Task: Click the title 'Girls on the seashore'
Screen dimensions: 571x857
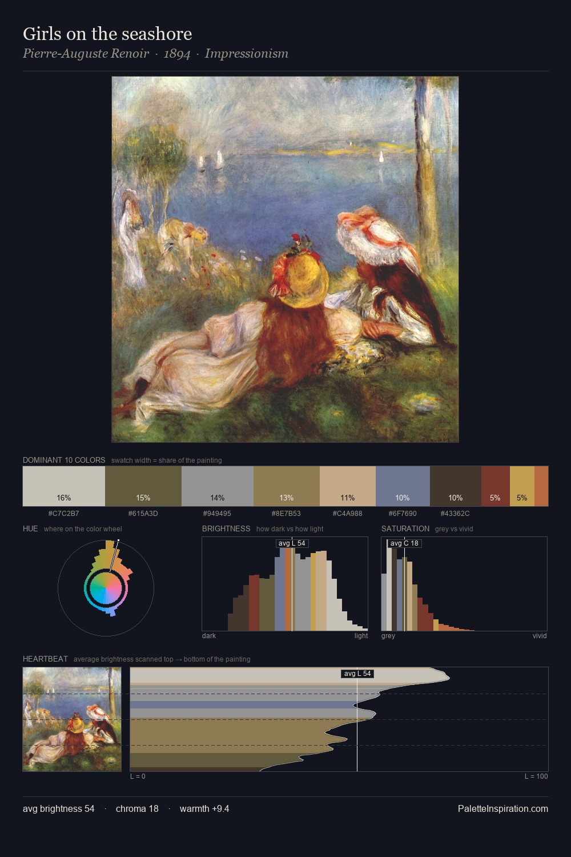Action: click(x=107, y=34)
